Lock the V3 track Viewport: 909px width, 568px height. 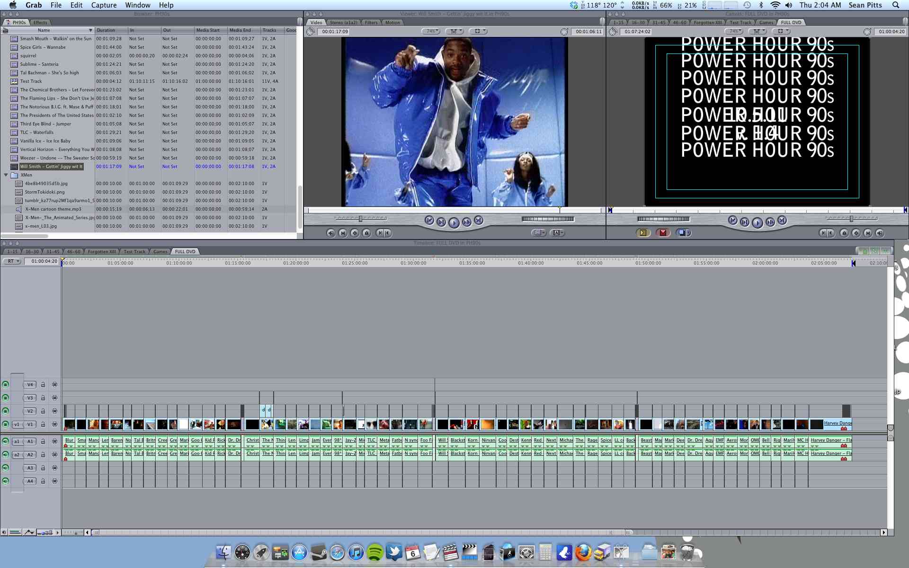pyautogui.click(x=43, y=398)
